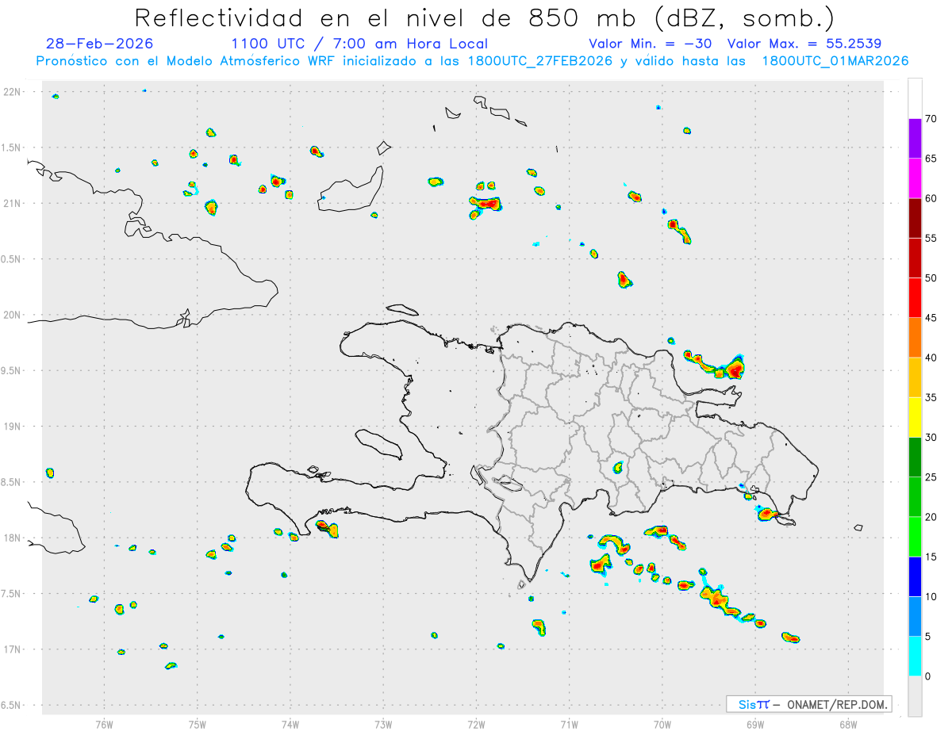Screen dimensions: 952x735
Task: Click the colorbar value '60'
Action: [931, 198]
